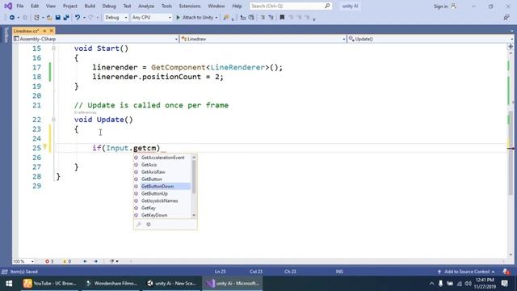The image size is (517, 291).
Task: Open the Help menu
Action: [237, 6]
